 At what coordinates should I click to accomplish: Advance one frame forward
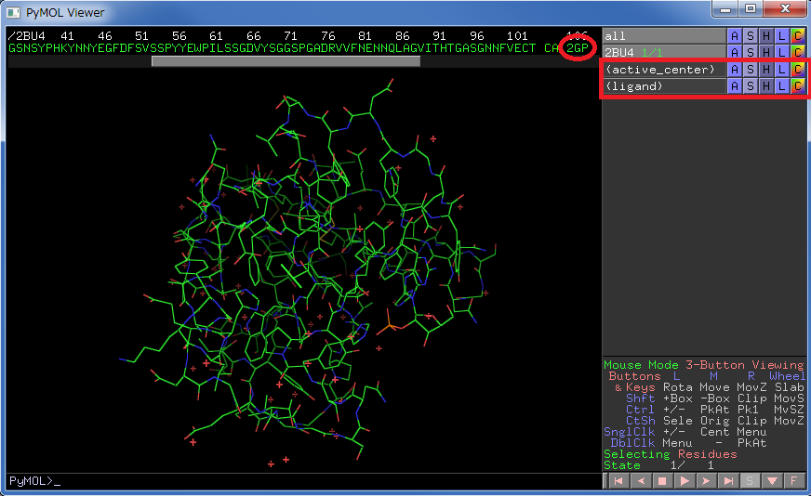707,481
